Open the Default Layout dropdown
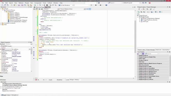171x96 pixels. (139, 3)
